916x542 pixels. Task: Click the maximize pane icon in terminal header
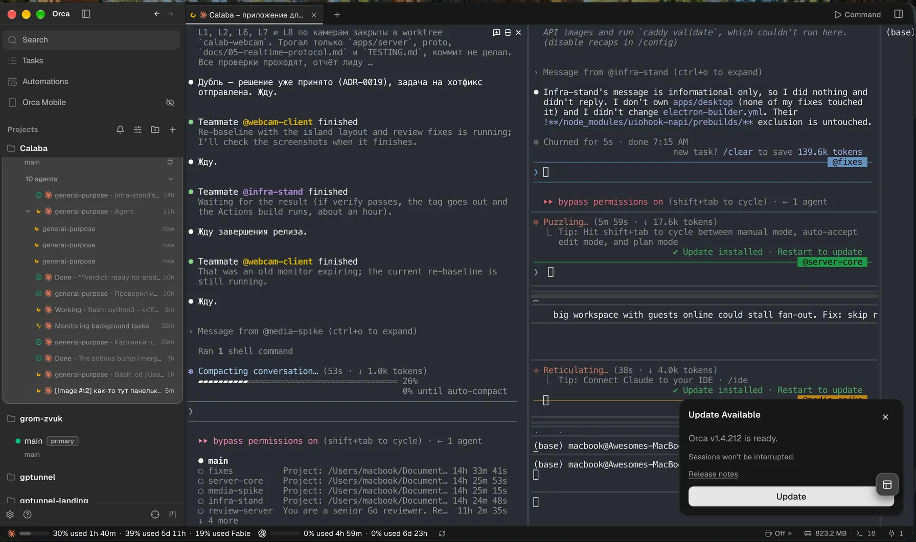coord(508,32)
